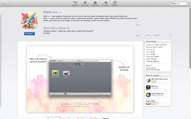This screenshot has height=119, width=191.
Task: Click the iCloud Sync Support screenshot
Action: (80, 79)
